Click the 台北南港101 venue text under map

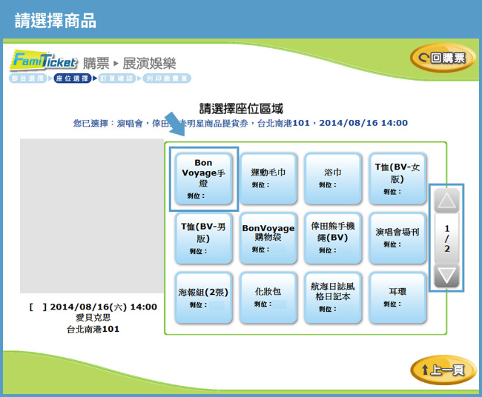[x=93, y=329]
